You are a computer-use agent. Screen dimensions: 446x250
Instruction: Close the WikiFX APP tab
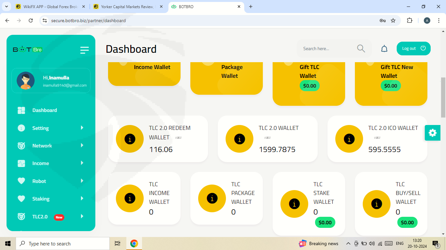click(84, 7)
